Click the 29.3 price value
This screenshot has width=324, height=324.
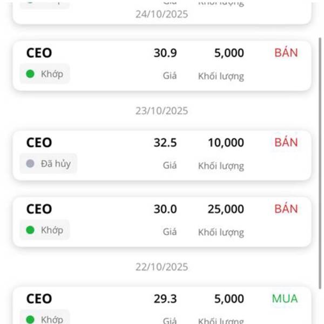point(165,299)
